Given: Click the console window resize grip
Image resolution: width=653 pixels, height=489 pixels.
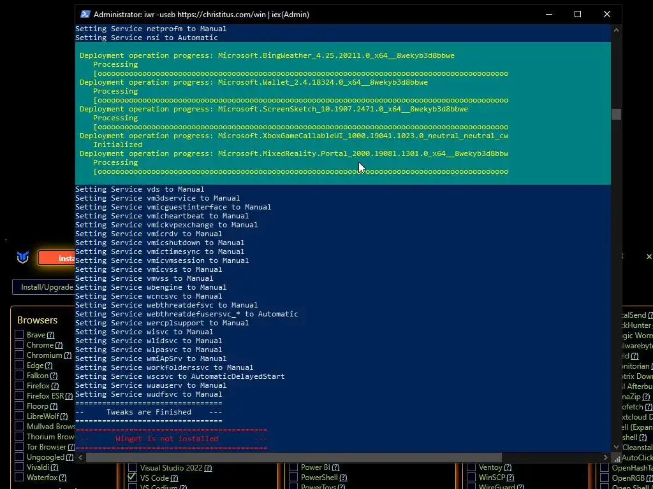Looking at the screenshot, I should [x=617, y=458].
